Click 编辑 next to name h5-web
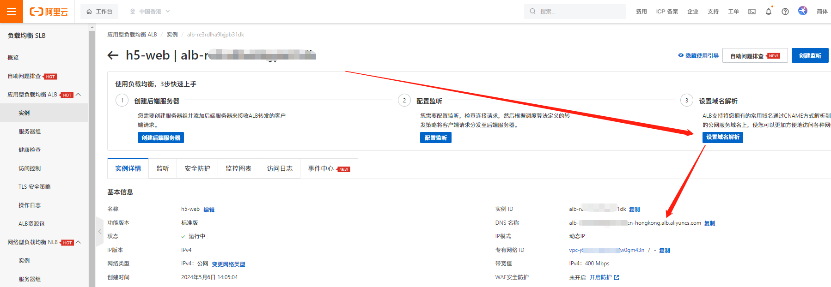Image resolution: width=831 pixels, height=287 pixels. pyautogui.click(x=209, y=209)
